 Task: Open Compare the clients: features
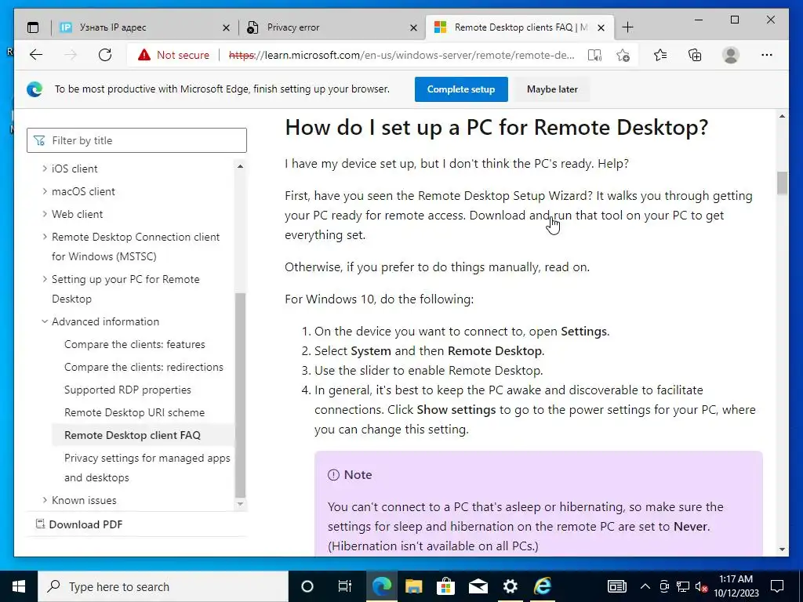point(135,344)
